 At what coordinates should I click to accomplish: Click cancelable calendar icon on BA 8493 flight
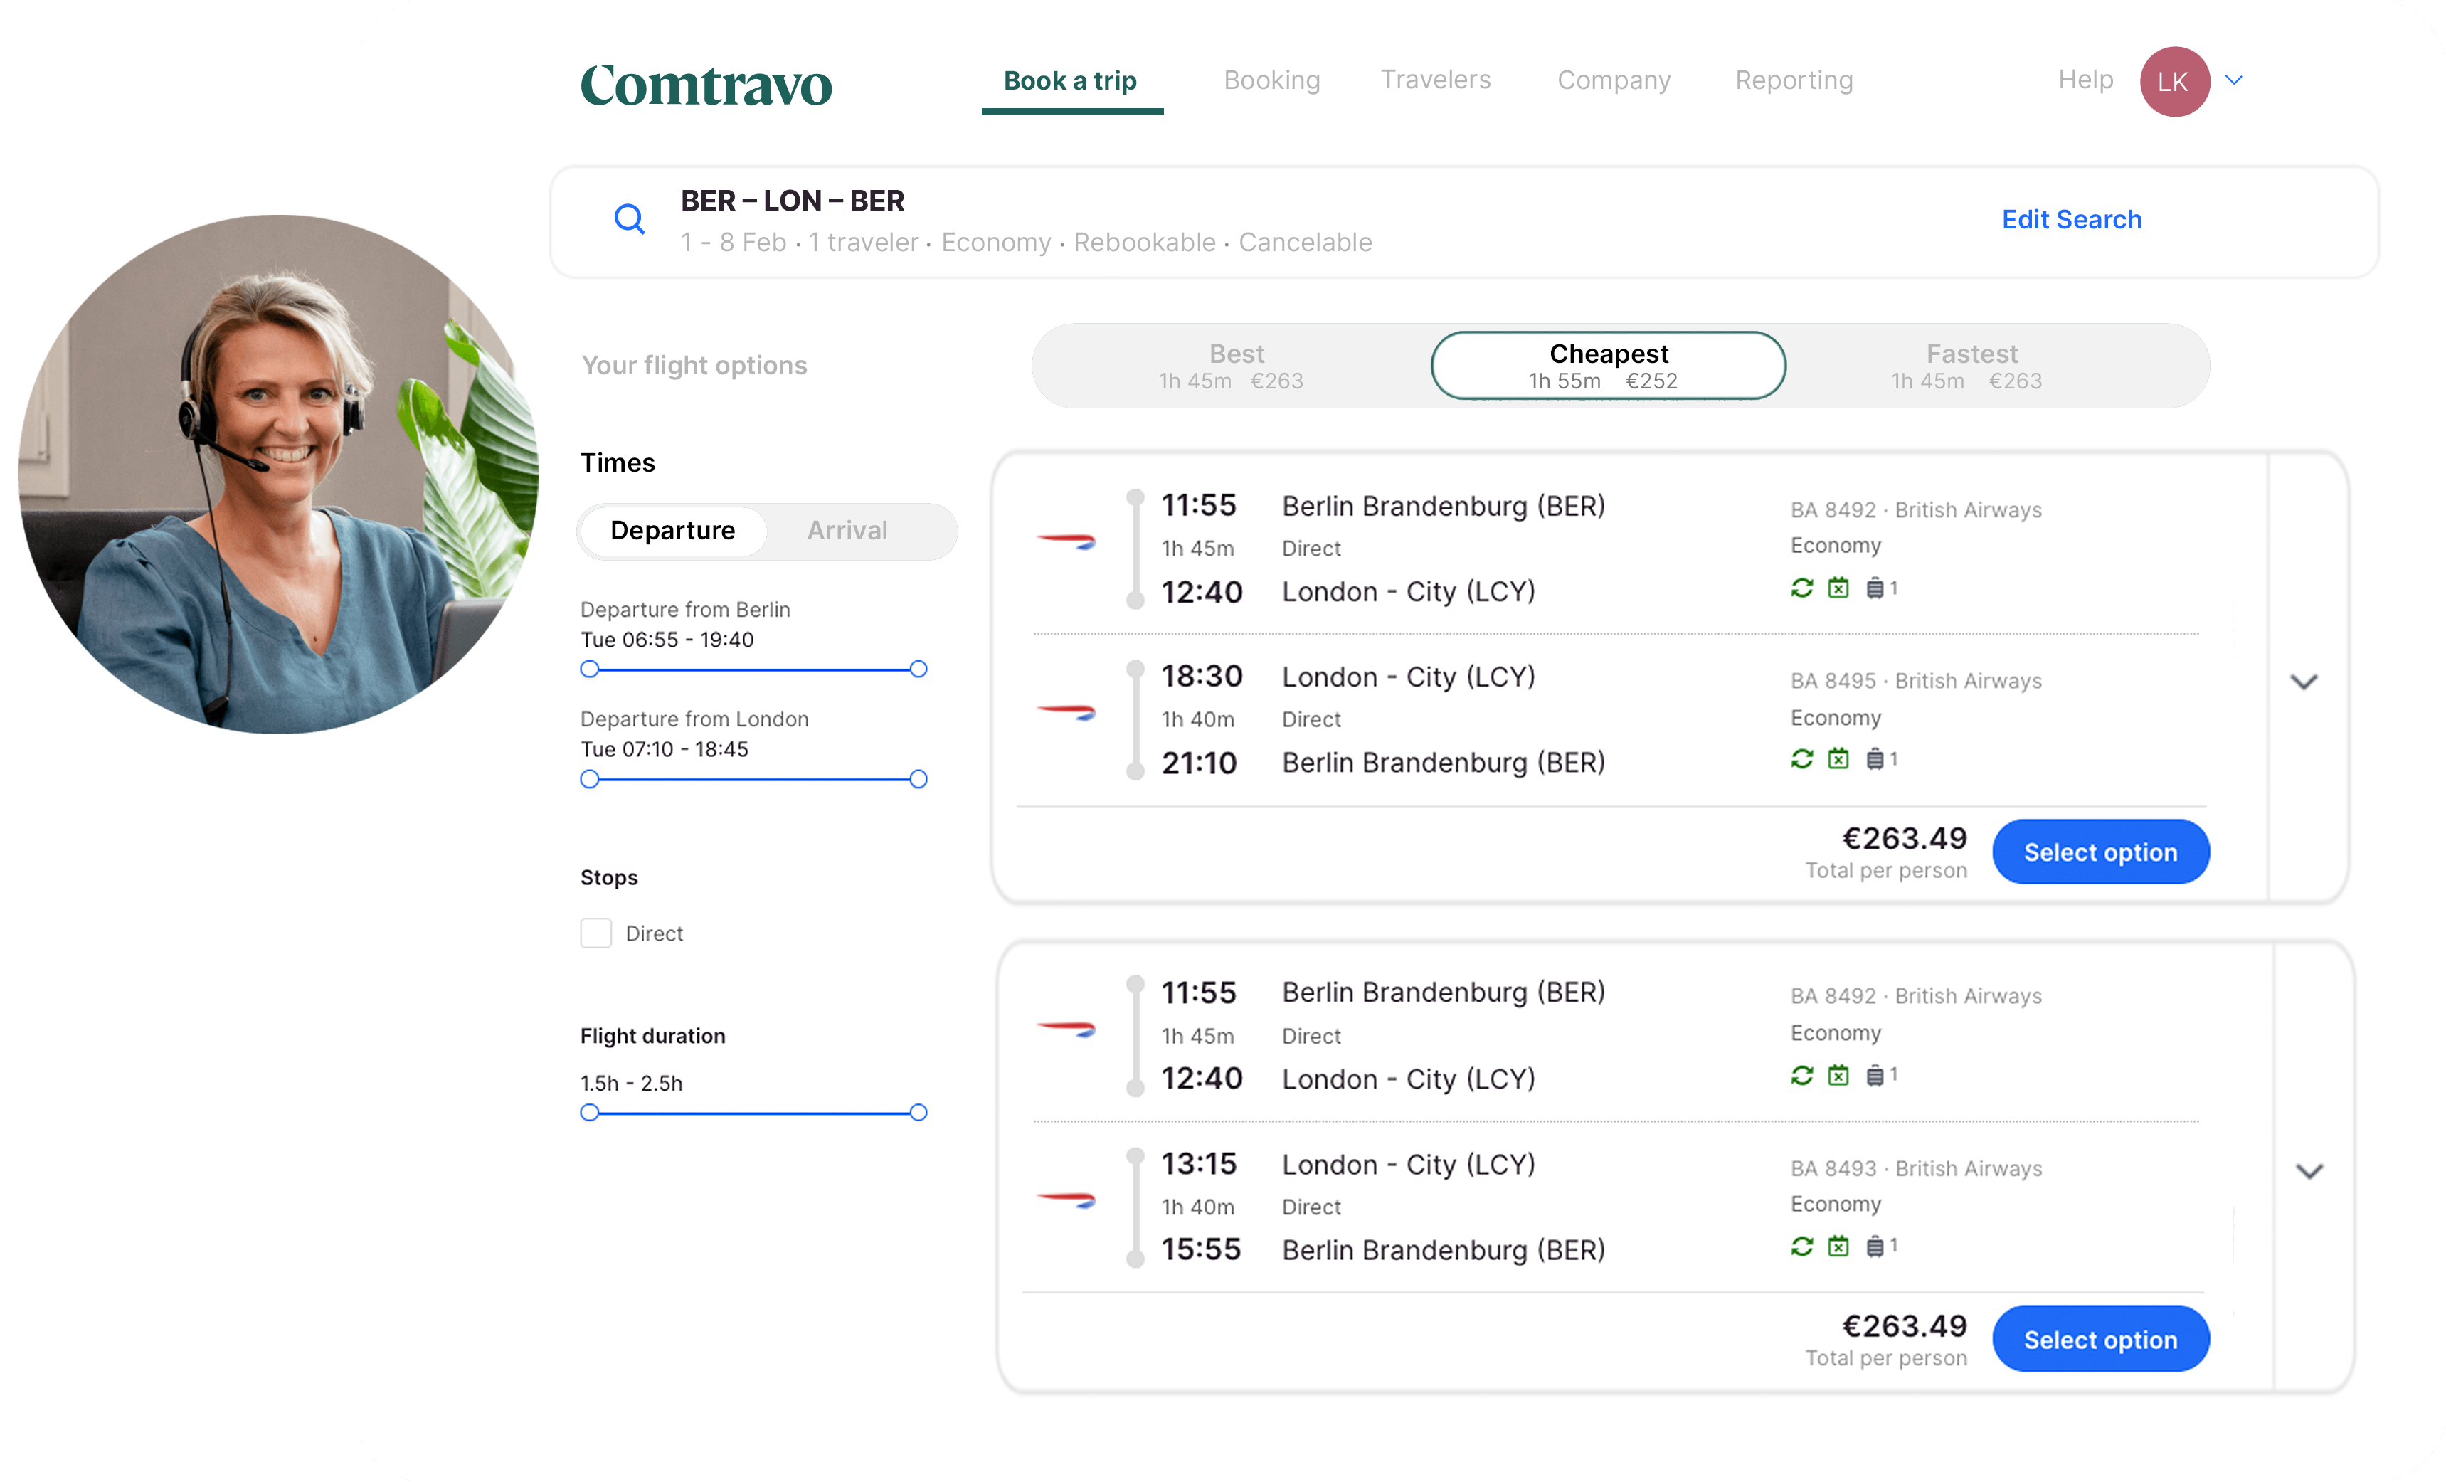[1838, 1246]
